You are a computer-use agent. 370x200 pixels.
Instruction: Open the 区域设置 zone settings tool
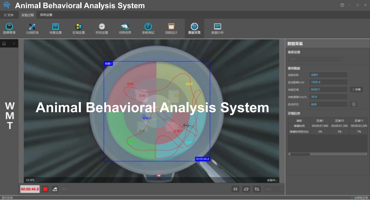pyautogui.click(x=78, y=29)
